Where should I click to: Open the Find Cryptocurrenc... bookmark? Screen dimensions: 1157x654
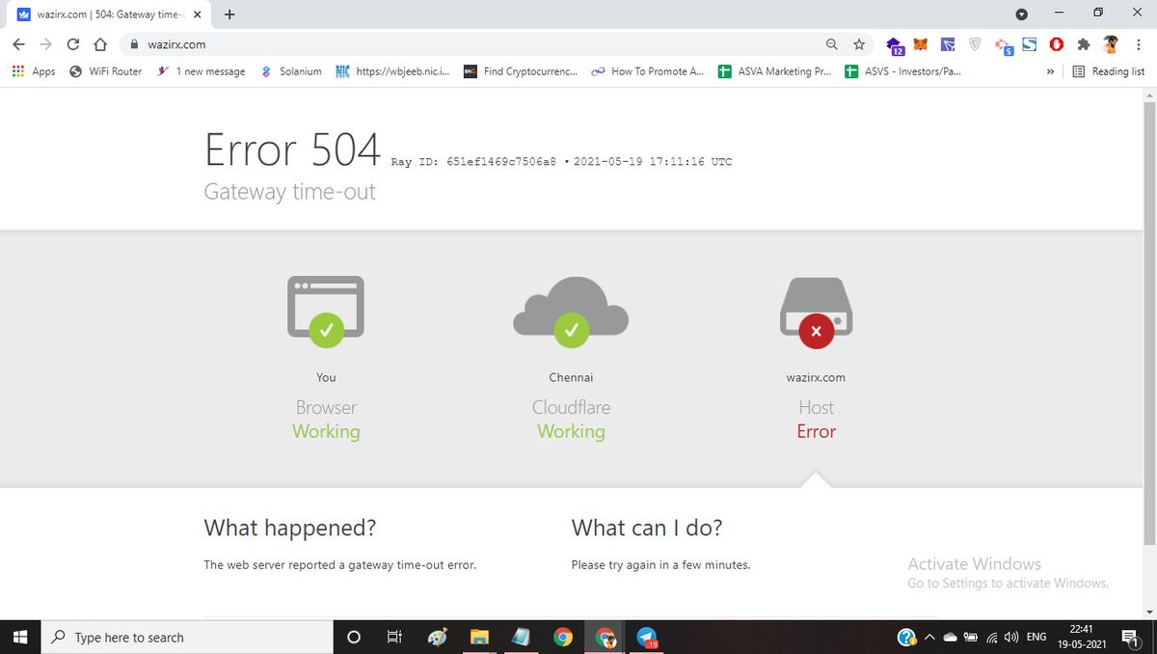(521, 71)
